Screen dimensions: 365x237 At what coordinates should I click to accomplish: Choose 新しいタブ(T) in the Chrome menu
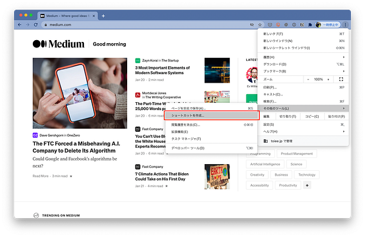click(x=304, y=34)
